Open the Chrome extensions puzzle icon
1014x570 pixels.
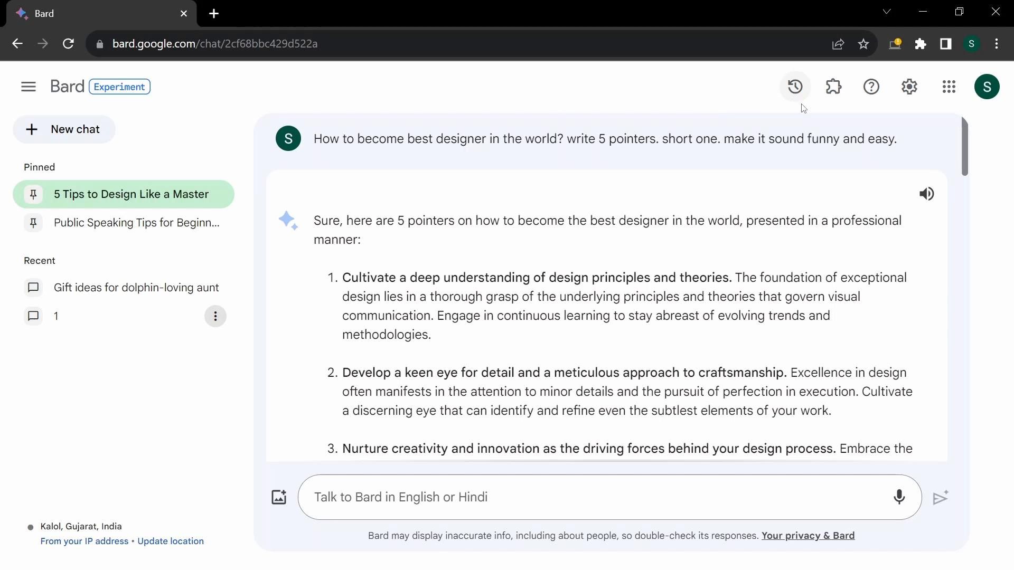[x=921, y=44]
